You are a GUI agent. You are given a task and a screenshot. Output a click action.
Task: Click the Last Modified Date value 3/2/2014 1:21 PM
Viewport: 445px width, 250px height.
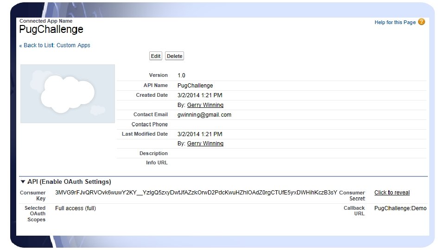click(x=200, y=134)
